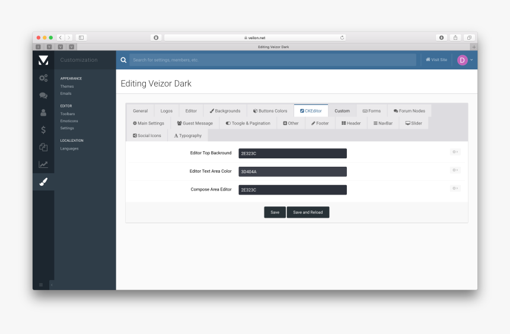Viewport: 510px width, 334px height.
Task: Switch to the Guest Message tab
Action: pyautogui.click(x=195, y=123)
